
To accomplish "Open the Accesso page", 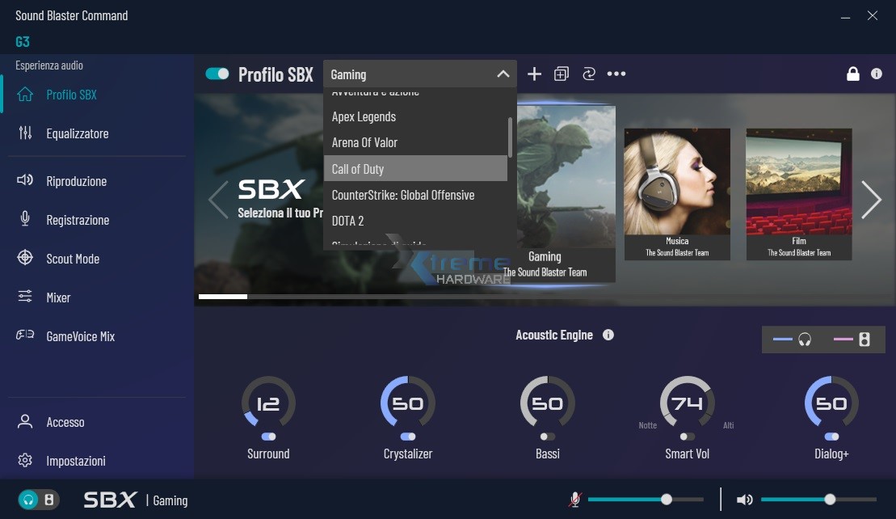I will tap(65, 422).
